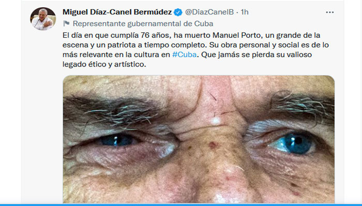This screenshot has height=206, width=362.
Task: Open the #Cuba hashtag link
Action: tap(185, 55)
